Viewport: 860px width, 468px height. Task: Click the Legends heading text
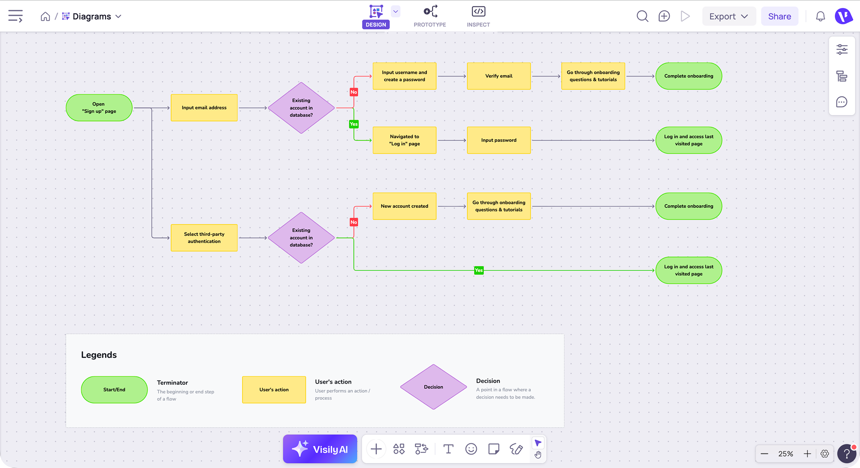[99, 355]
